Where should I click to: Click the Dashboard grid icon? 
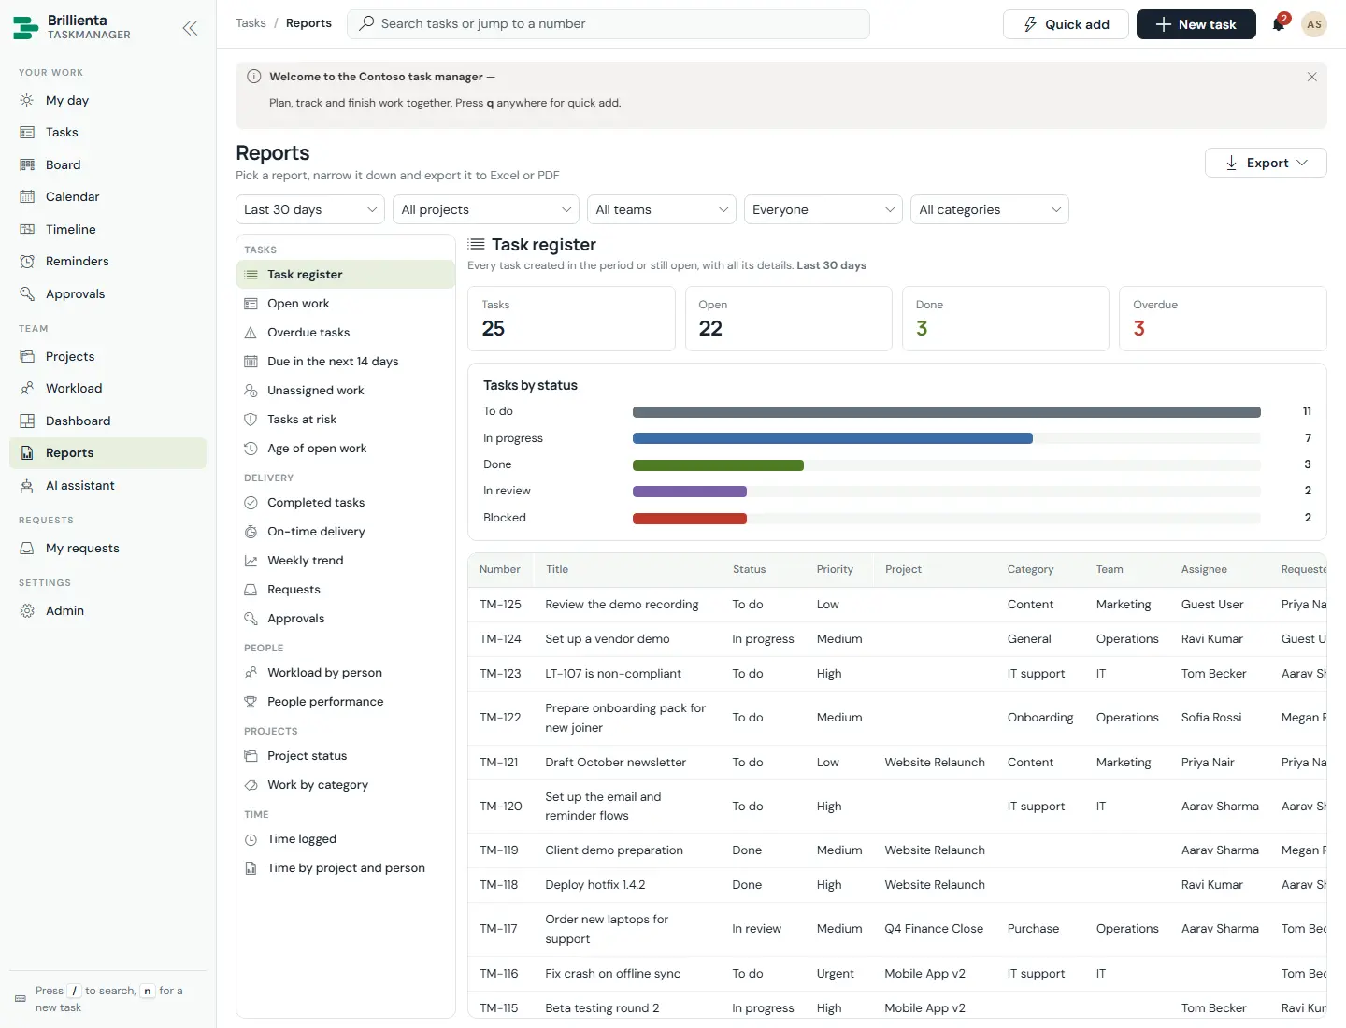(27, 421)
